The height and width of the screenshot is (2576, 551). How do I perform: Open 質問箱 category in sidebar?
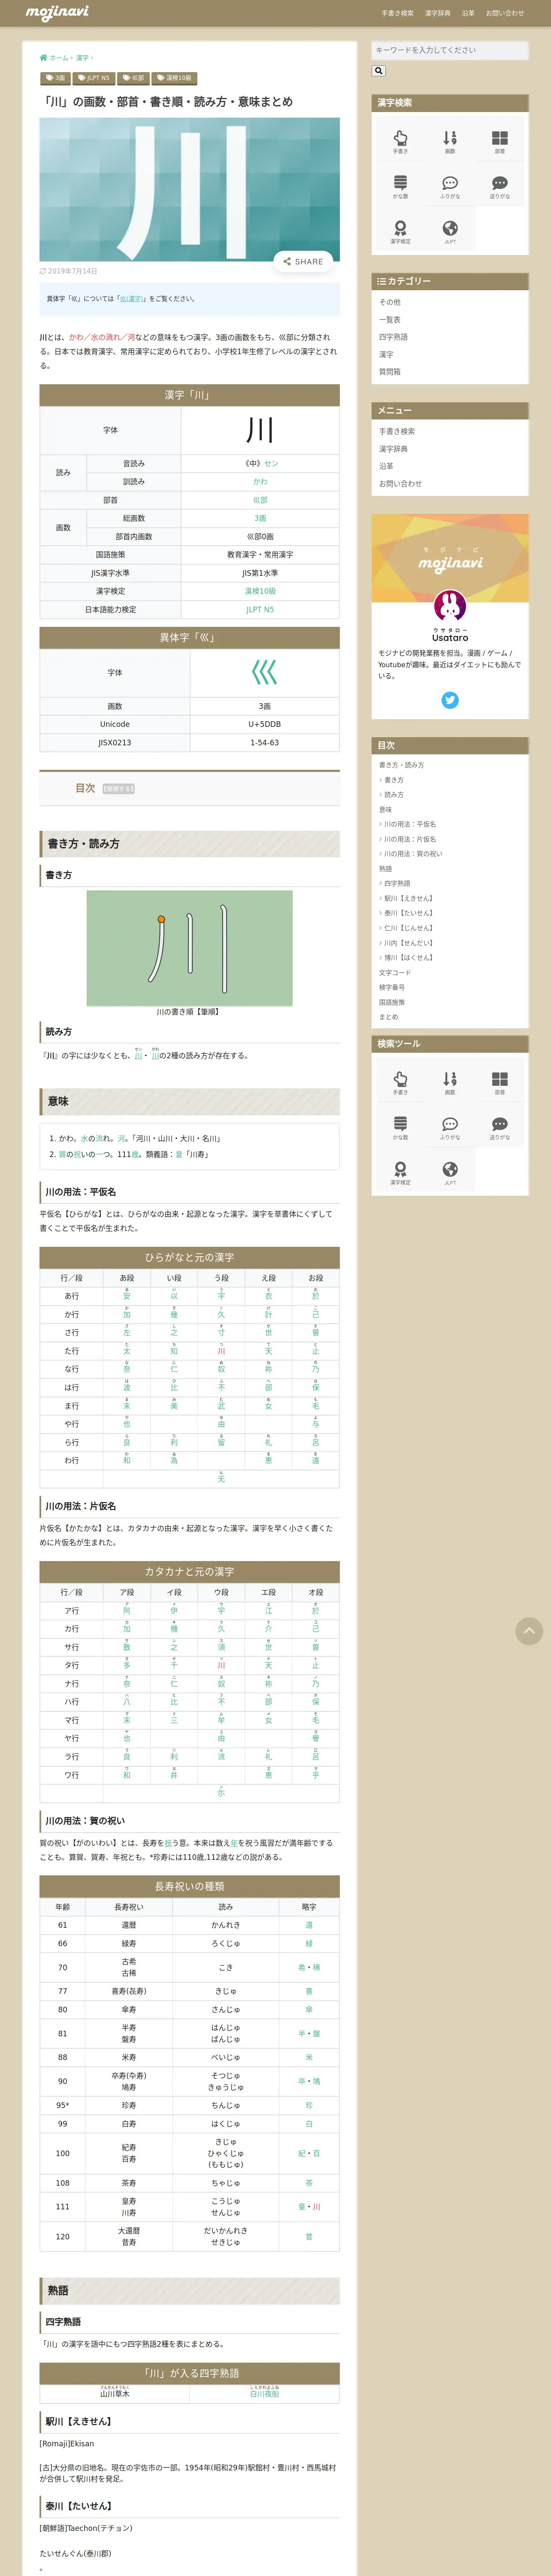tap(390, 372)
